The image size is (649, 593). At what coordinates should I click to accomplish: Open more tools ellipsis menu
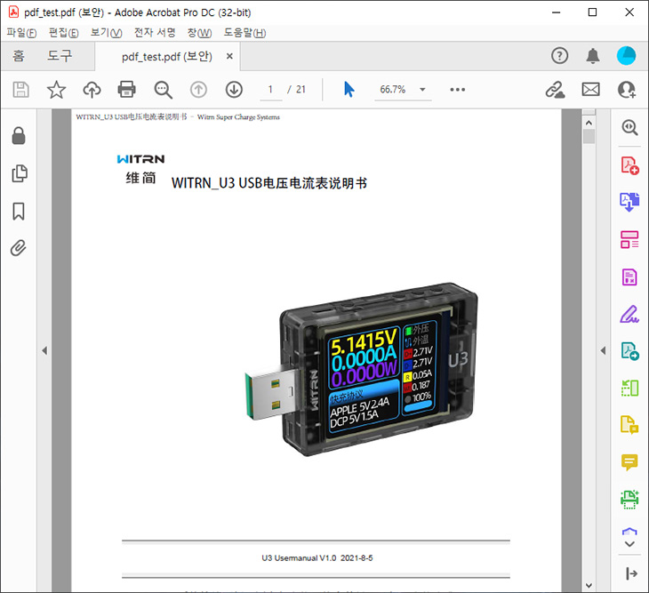(x=457, y=90)
